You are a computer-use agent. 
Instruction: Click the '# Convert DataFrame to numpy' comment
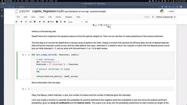pyautogui.click(x=53, y=69)
